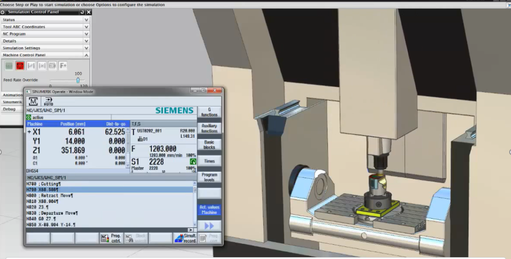
Task: Click the red Stop button in Machine Control Panel
Action: (x=20, y=66)
